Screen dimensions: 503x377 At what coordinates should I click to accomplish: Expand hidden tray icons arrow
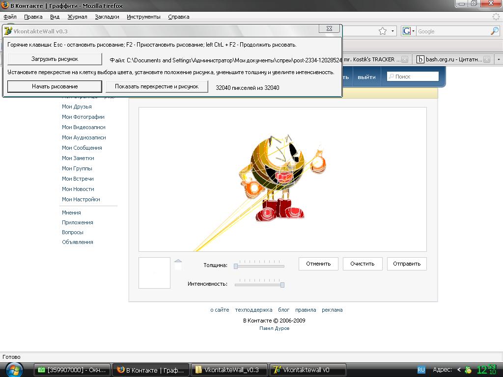tap(459, 370)
